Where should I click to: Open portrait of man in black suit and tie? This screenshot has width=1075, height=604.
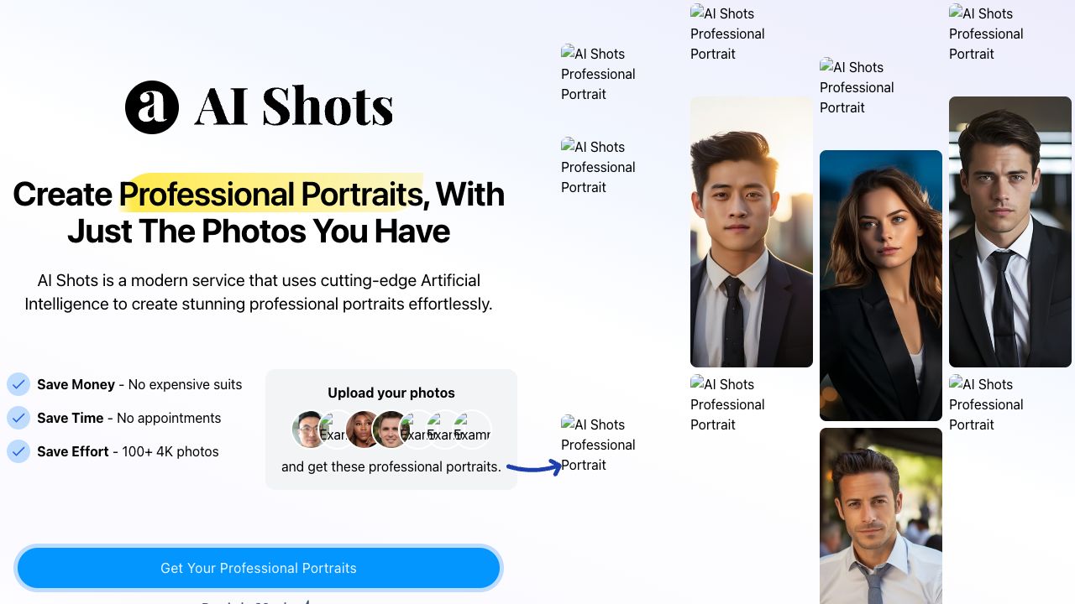[1009, 232]
